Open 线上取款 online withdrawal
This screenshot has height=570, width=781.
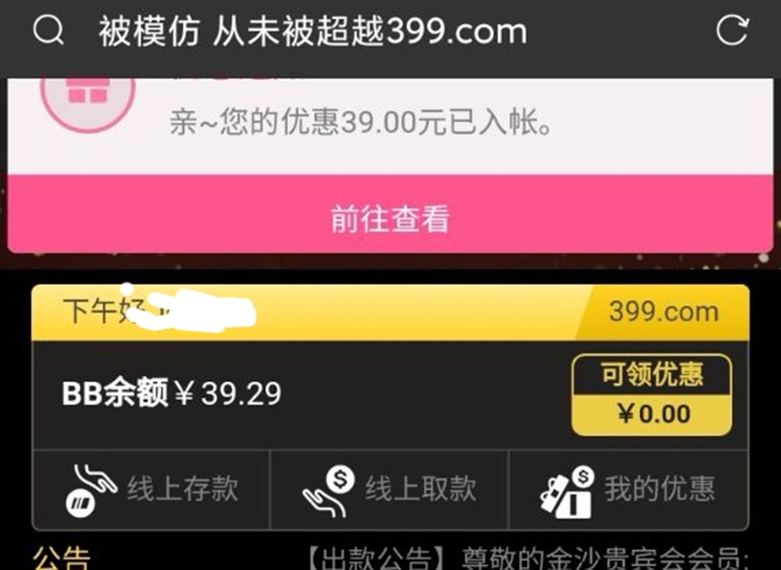(389, 490)
